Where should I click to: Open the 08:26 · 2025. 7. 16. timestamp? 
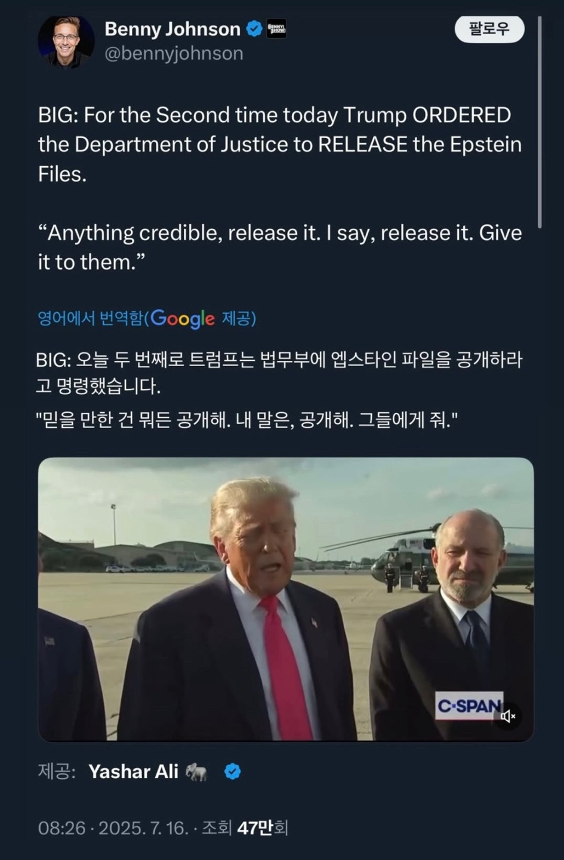113,828
